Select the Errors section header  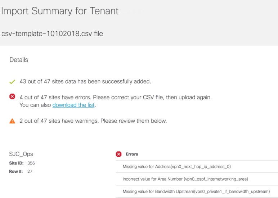[x=132, y=154]
